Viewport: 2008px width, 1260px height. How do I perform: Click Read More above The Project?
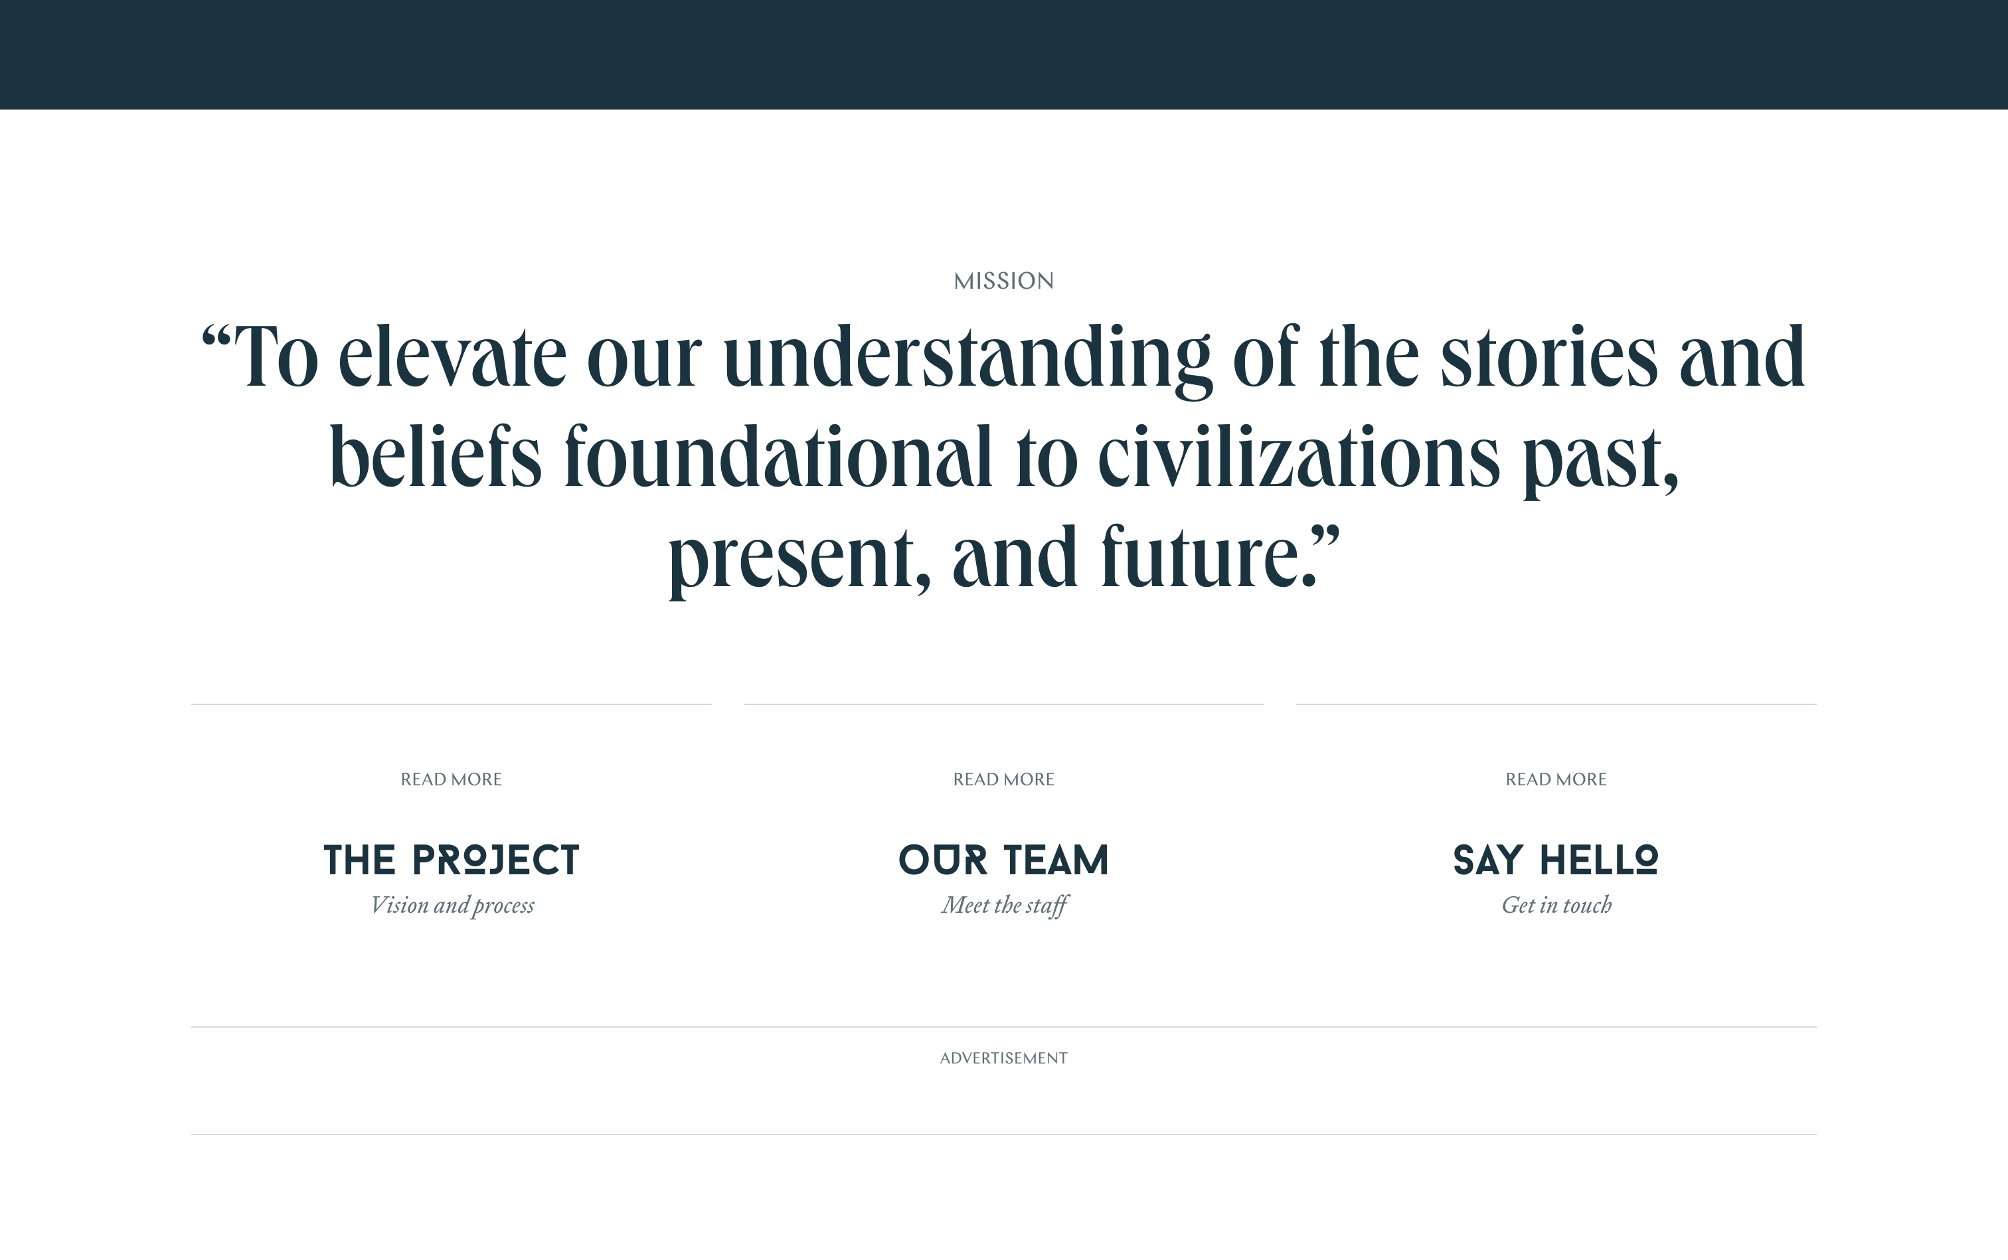[451, 779]
